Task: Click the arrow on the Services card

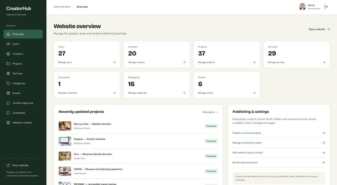Action: click(324, 62)
